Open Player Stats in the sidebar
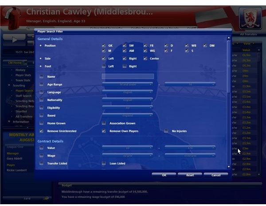 [x=23, y=75]
